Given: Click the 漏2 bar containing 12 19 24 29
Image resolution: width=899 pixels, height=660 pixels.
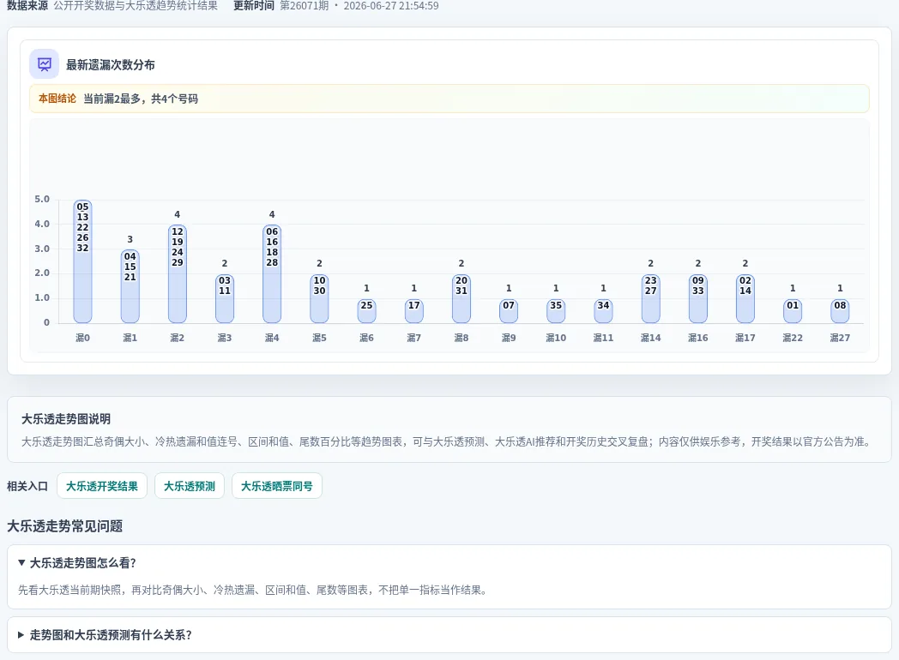Looking at the screenshot, I should coord(178,273).
